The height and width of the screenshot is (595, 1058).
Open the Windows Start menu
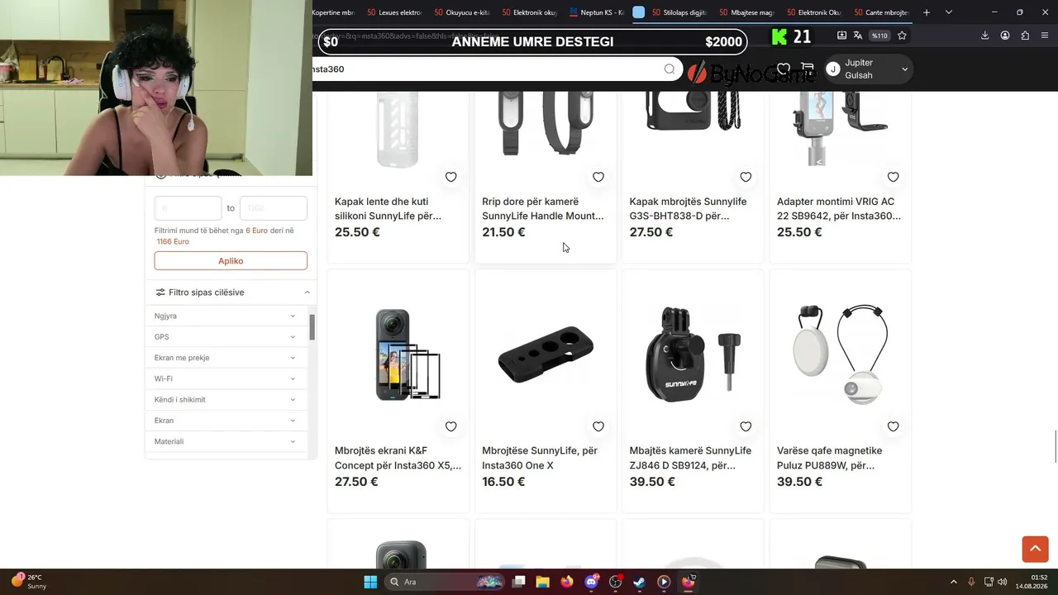pyautogui.click(x=370, y=582)
